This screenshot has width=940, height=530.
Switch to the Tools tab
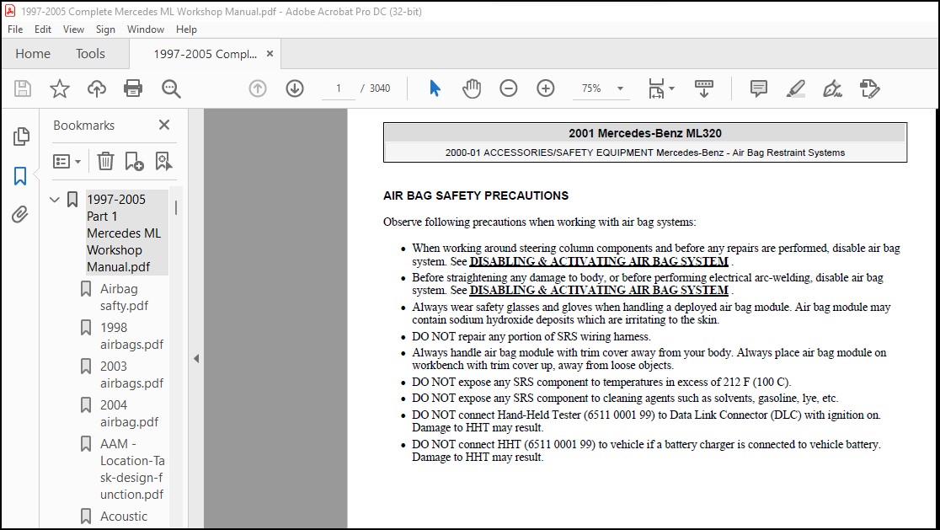pyautogui.click(x=90, y=54)
